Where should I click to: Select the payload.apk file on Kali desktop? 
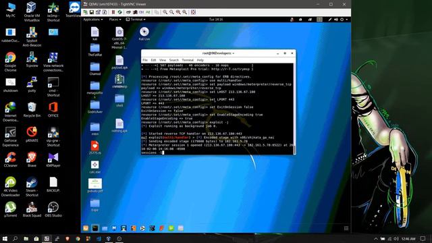[x=119, y=62]
